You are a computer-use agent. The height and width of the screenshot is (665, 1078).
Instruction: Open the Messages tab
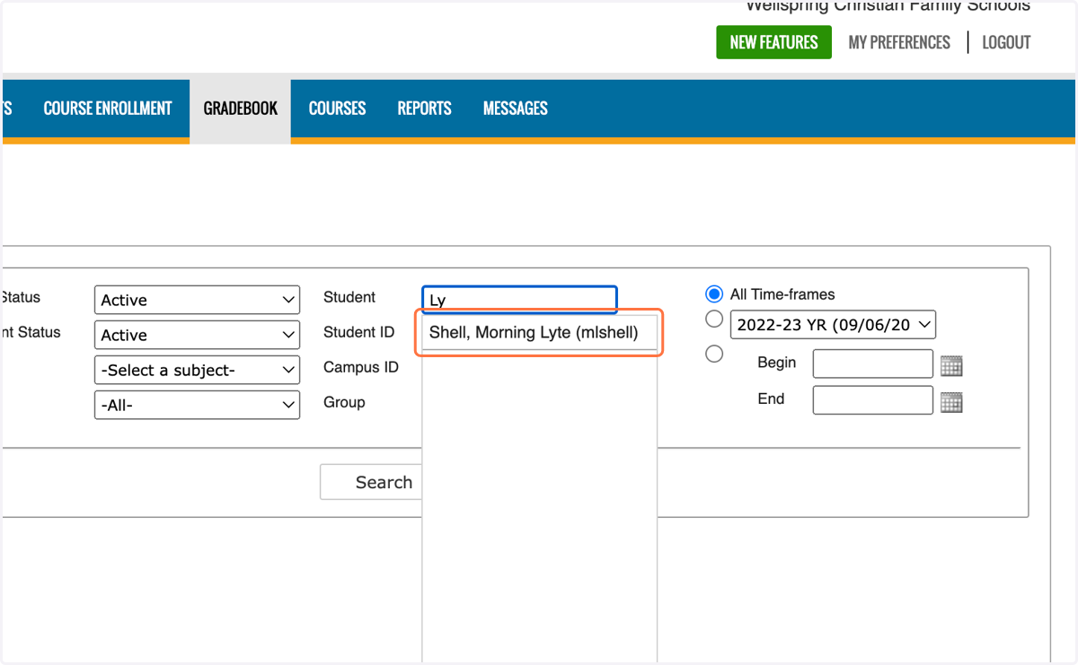coord(516,109)
